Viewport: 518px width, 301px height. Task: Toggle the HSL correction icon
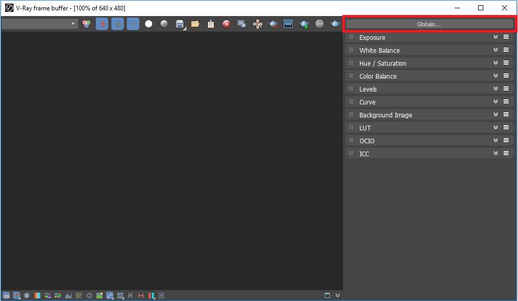click(x=48, y=295)
